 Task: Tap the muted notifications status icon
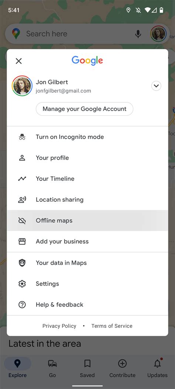point(138,10)
